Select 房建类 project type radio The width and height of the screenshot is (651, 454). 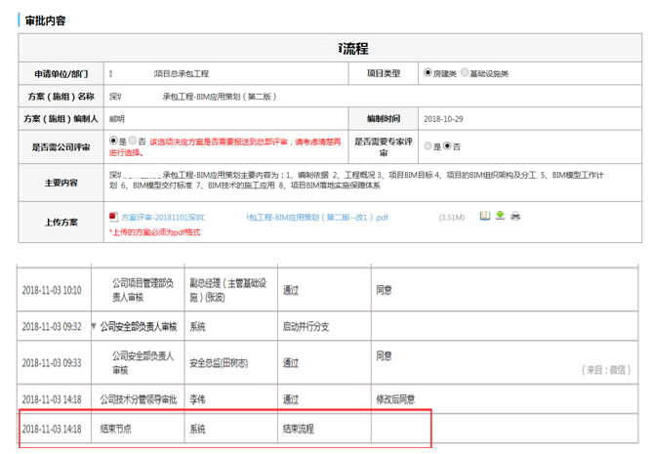[x=427, y=72]
